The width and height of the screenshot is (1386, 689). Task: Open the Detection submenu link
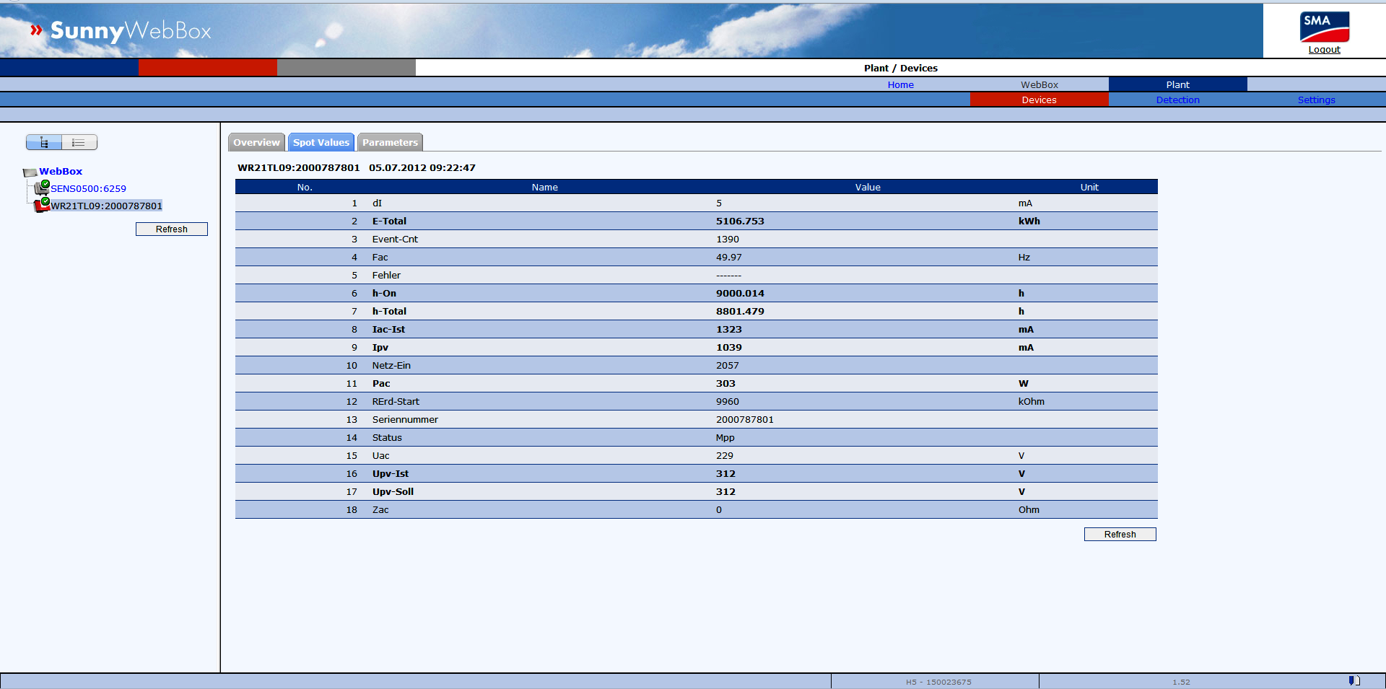coord(1178,100)
